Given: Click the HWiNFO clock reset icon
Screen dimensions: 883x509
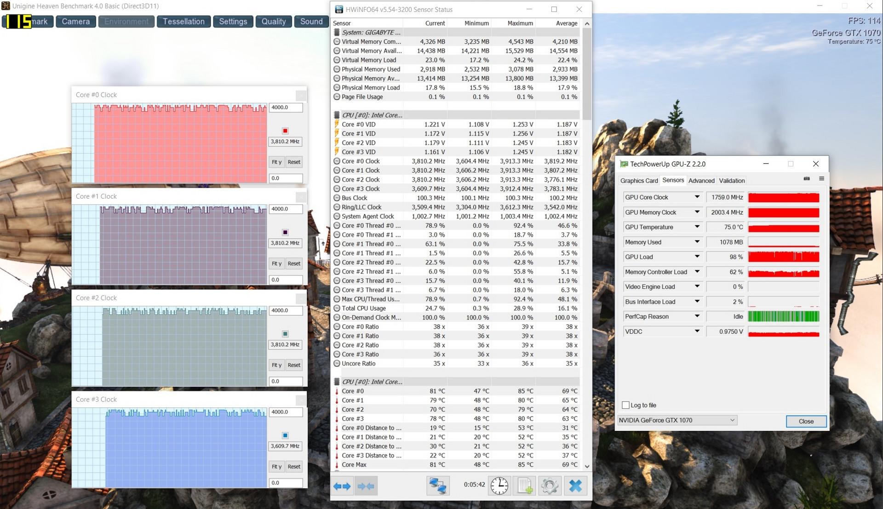Looking at the screenshot, I should pyautogui.click(x=499, y=486).
